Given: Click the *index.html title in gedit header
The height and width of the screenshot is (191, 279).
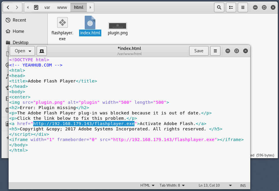Looking at the screenshot, I should coord(129,48).
